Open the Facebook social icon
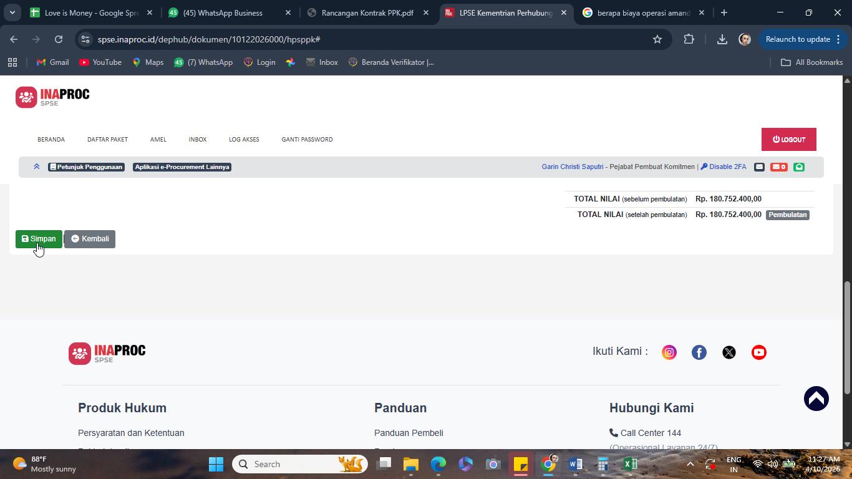The image size is (852, 479). click(699, 352)
